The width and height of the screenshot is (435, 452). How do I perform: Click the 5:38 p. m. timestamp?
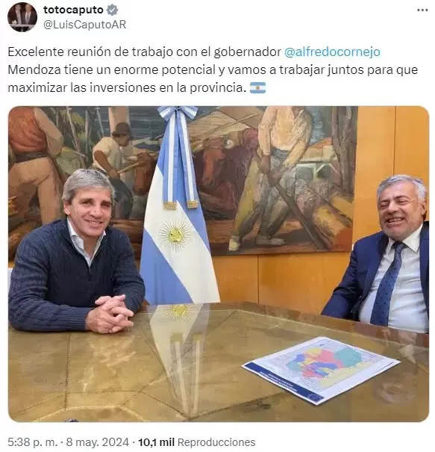tap(32, 442)
